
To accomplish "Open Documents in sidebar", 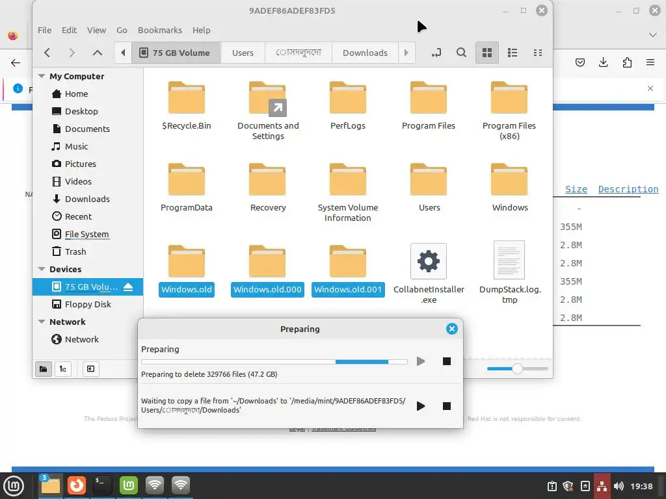I will point(88,129).
